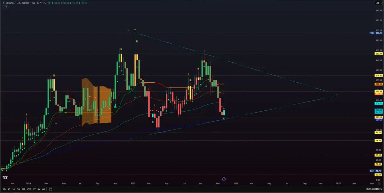The height and width of the screenshot is (193, 384).
Task: Click the 126.15 price level label
Action: [x=379, y=117]
